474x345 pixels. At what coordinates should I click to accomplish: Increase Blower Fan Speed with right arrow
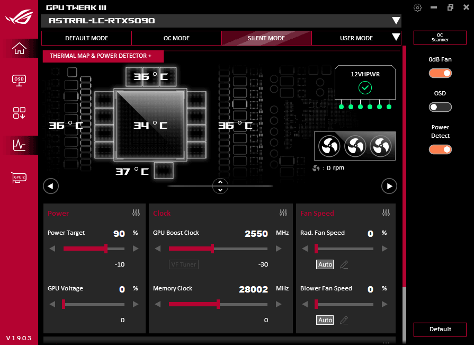384,304
